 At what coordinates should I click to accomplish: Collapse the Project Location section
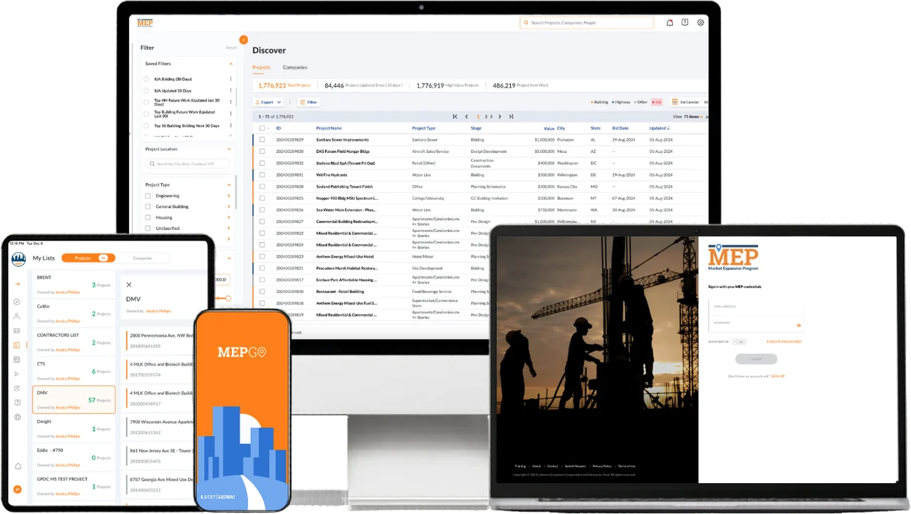pyautogui.click(x=229, y=149)
